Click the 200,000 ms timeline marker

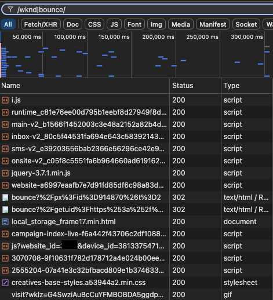(158, 37)
